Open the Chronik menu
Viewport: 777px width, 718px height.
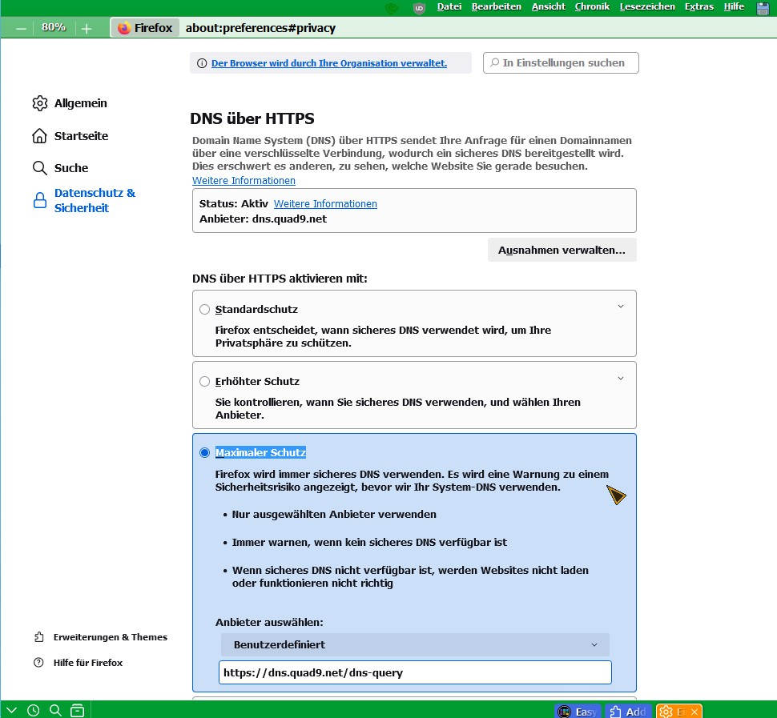(592, 7)
